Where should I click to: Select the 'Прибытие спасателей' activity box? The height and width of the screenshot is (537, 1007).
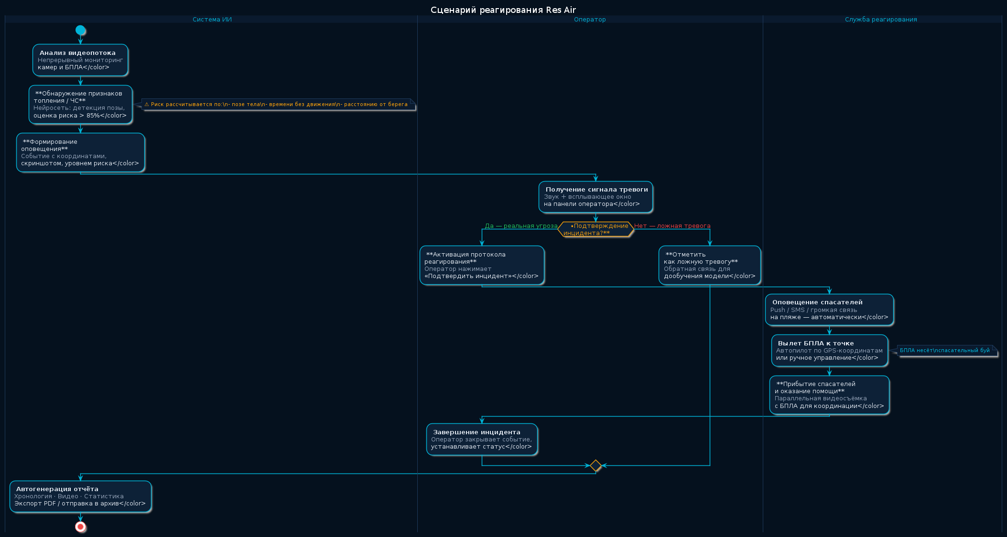(829, 395)
